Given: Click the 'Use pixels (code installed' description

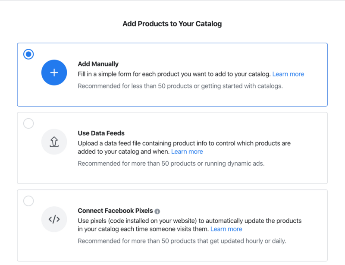Looking at the screenshot, I should (190, 221).
